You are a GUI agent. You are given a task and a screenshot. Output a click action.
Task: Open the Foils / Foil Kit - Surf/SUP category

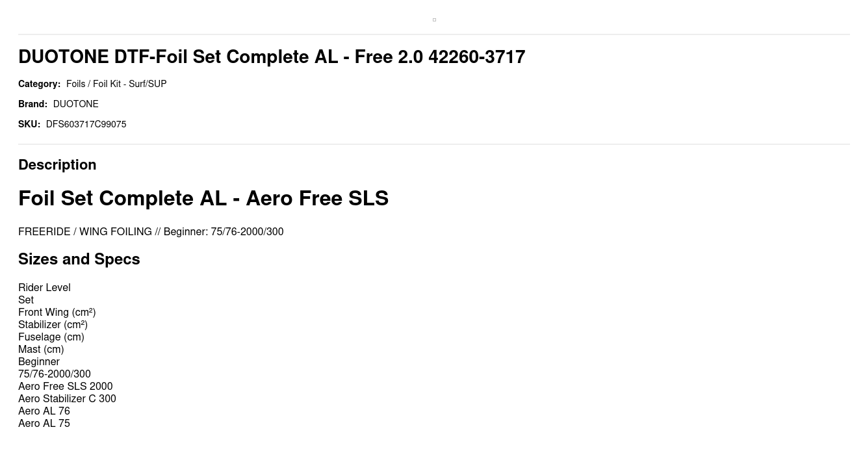pos(116,84)
